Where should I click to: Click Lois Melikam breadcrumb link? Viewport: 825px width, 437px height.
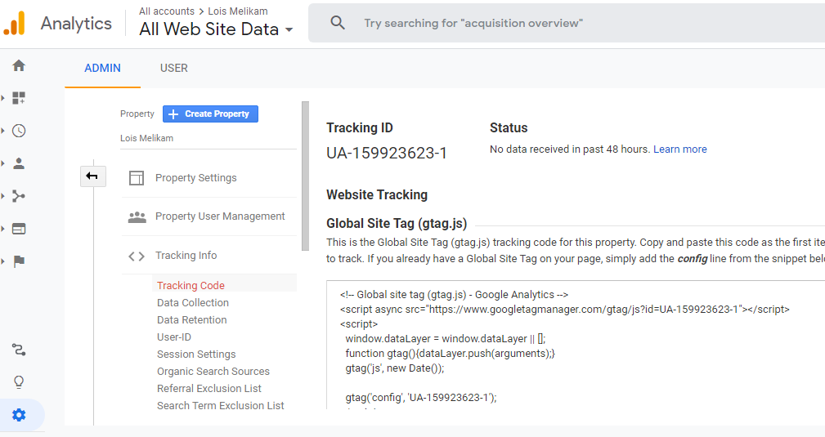tap(238, 11)
